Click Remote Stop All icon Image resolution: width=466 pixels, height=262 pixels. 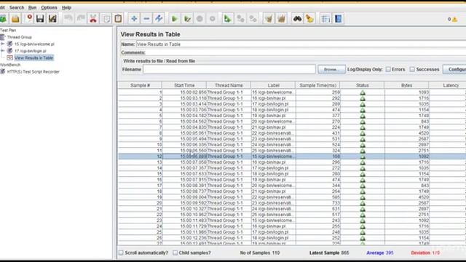[x=240, y=19]
